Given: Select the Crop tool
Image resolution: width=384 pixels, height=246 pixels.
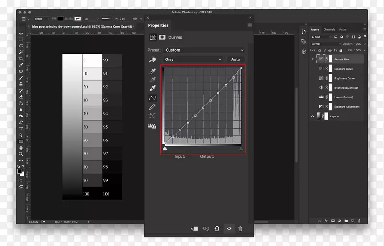Looking at the screenshot, I should (21, 59).
